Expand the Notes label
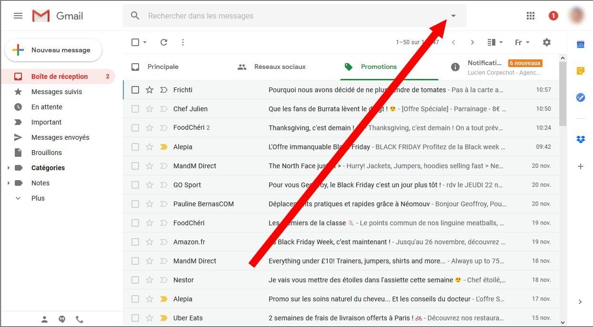The width and height of the screenshot is (593, 327). click(8, 183)
